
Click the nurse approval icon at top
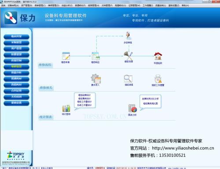tap(128, 36)
